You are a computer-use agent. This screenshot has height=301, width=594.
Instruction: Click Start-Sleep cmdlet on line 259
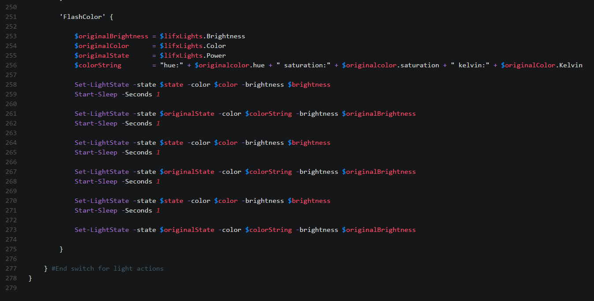click(96, 94)
